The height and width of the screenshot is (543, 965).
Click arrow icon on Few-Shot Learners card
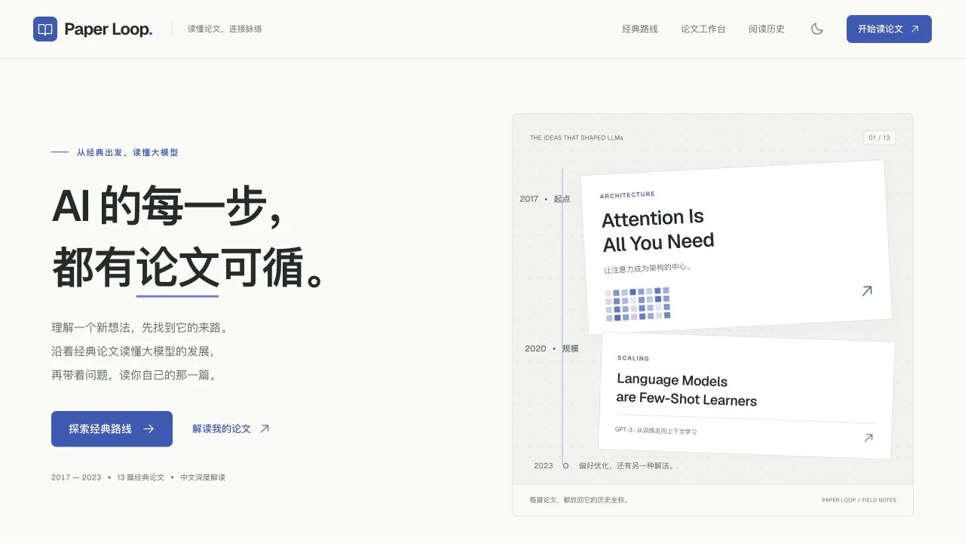click(868, 437)
